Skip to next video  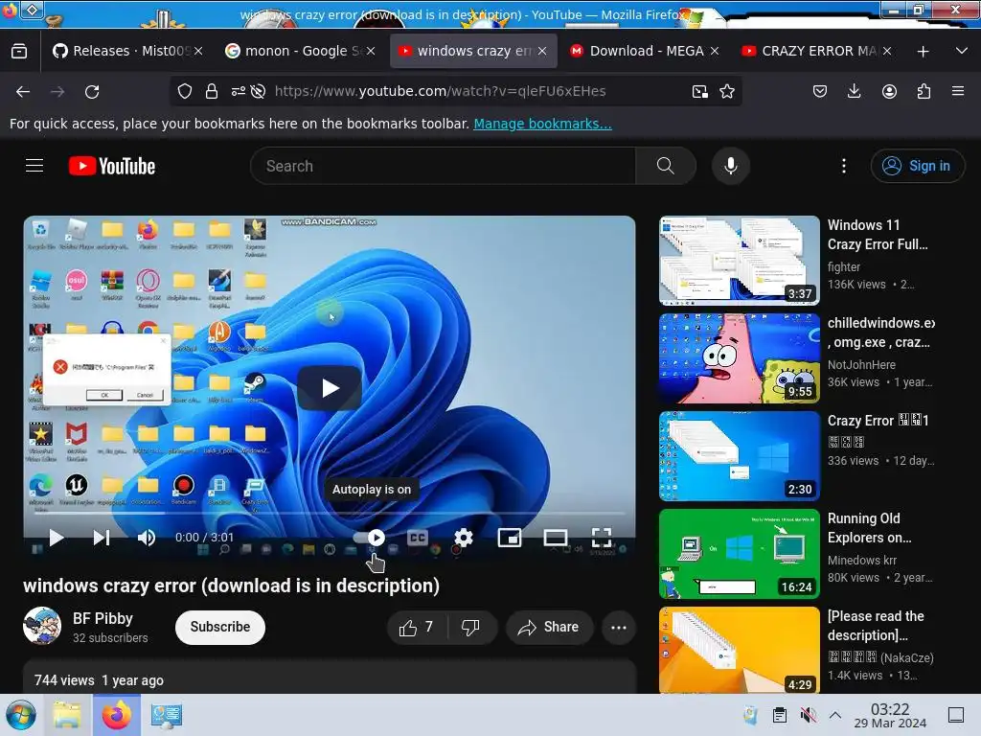[x=102, y=538]
